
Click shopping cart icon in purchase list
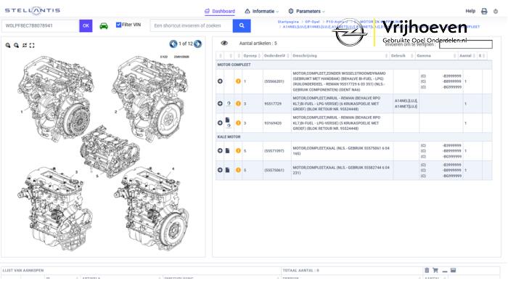pyautogui.click(x=435, y=270)
